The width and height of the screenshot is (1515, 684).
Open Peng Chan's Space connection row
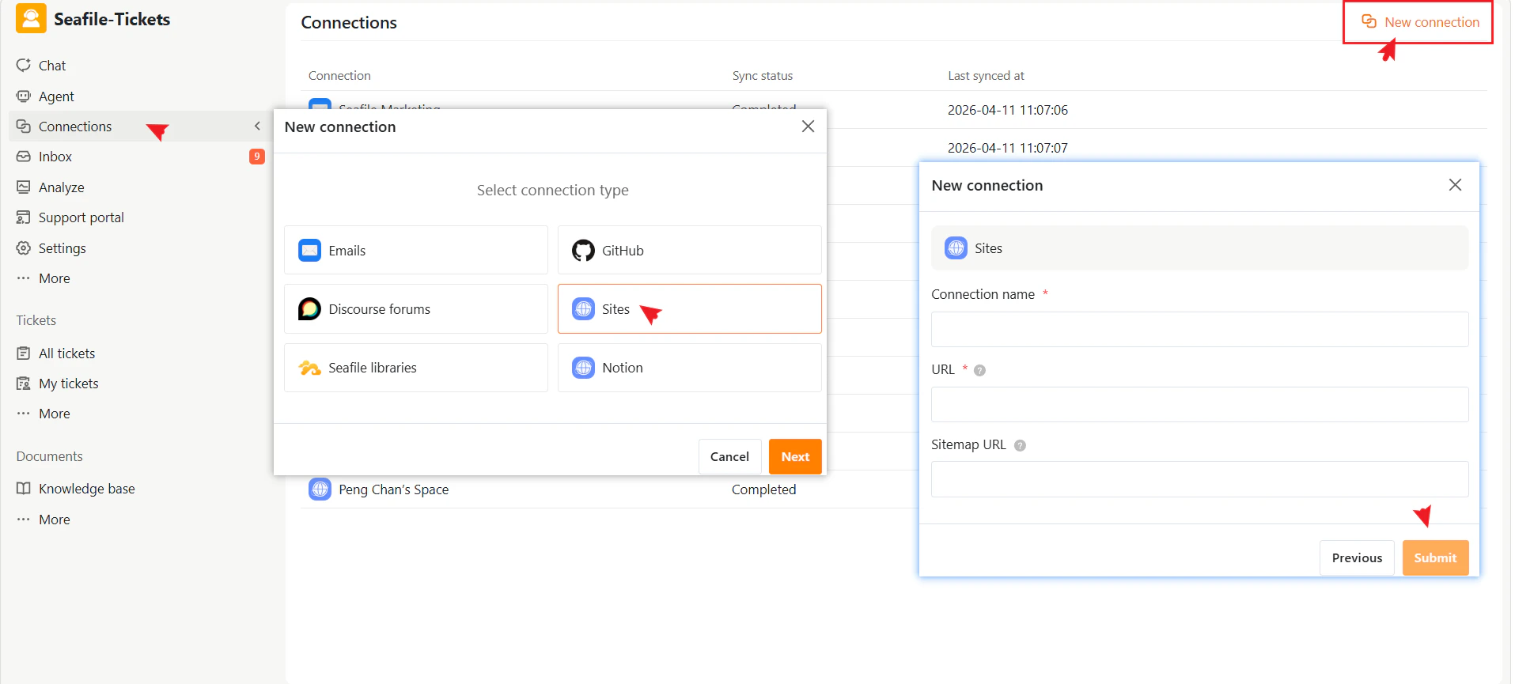(393, 489)
